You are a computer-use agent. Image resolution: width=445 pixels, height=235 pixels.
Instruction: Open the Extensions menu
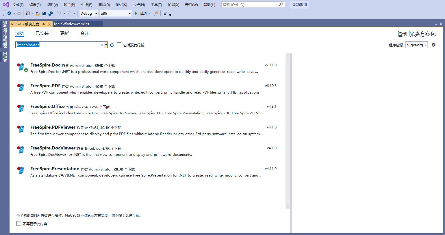click(173, 5)
